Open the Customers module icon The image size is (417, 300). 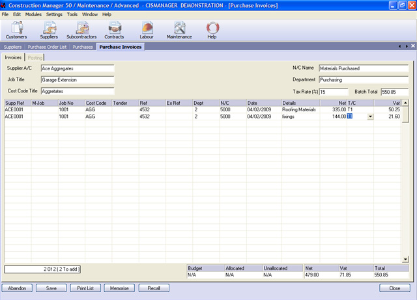[16, 30]
